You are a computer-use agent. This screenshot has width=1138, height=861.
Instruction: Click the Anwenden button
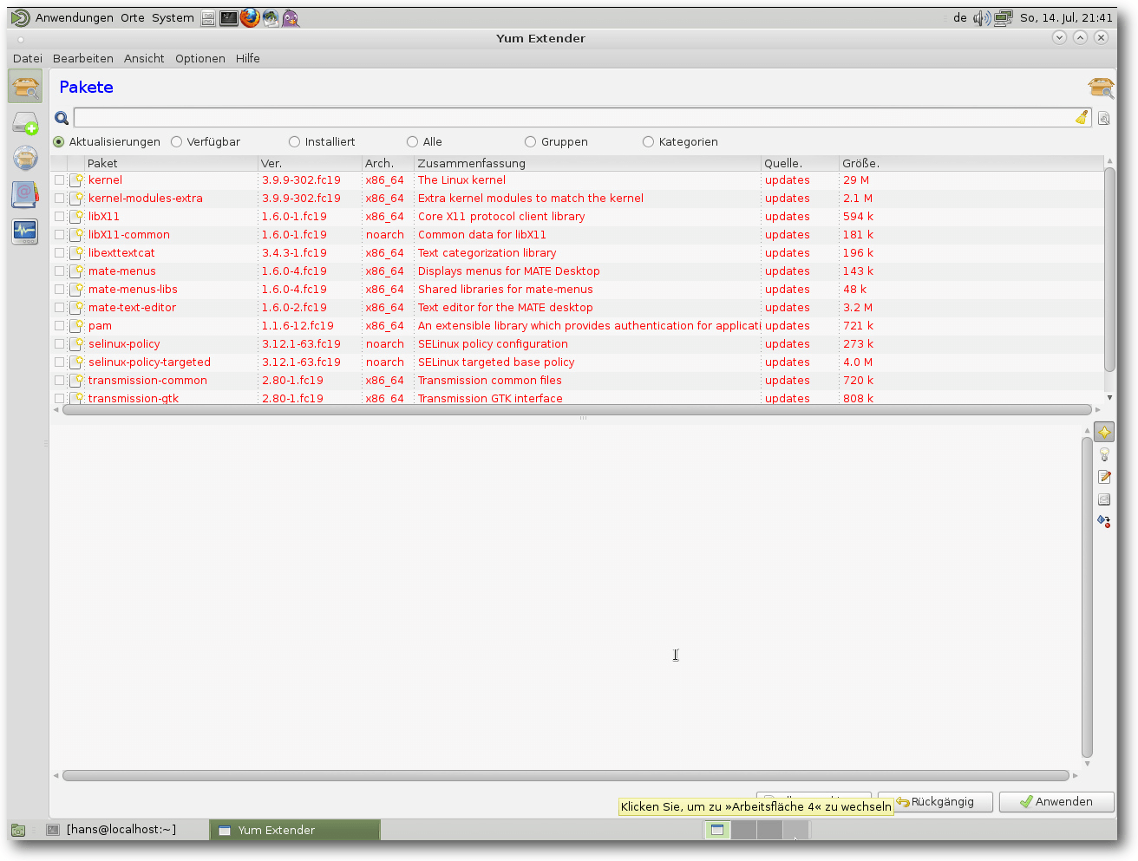pos(1056,802)
